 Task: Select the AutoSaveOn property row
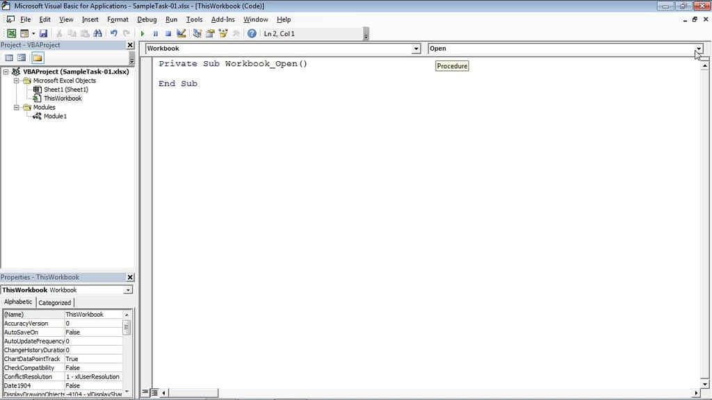[63, 333]
